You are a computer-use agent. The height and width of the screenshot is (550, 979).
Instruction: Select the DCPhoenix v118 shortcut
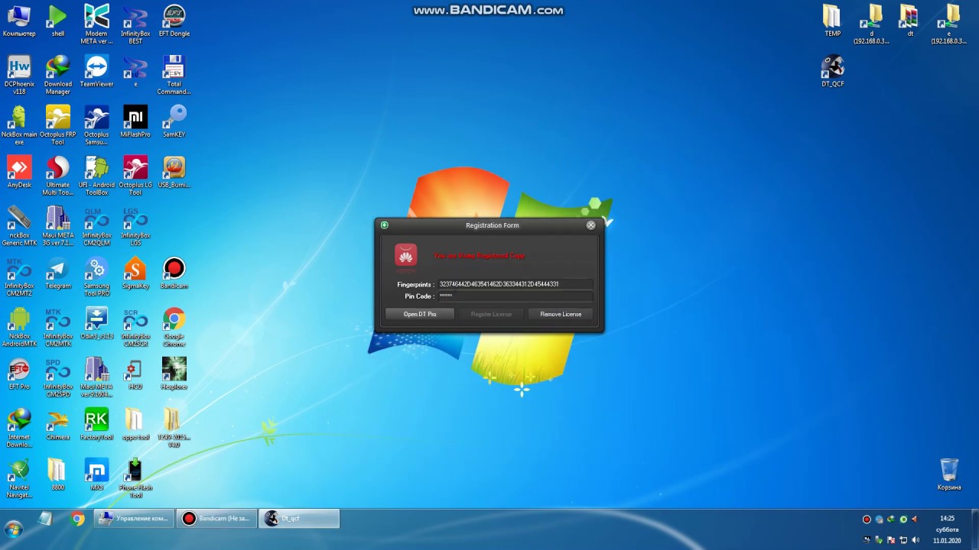pos(19,75)
